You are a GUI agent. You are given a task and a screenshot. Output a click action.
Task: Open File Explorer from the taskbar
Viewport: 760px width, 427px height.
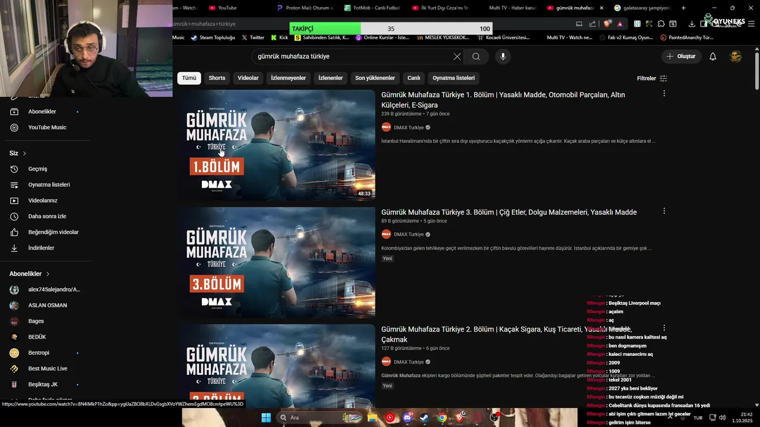372,418
